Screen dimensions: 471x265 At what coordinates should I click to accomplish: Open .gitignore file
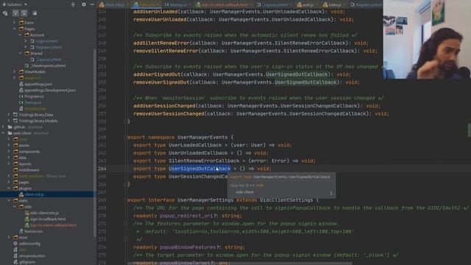(26, 262)
